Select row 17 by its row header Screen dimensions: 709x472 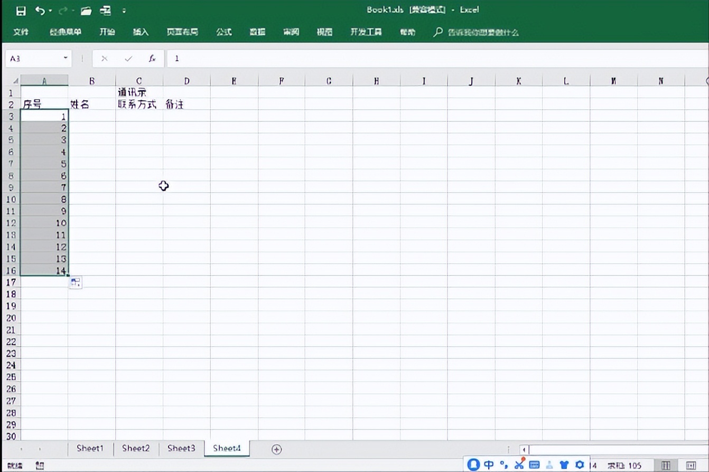pos(11,282)
